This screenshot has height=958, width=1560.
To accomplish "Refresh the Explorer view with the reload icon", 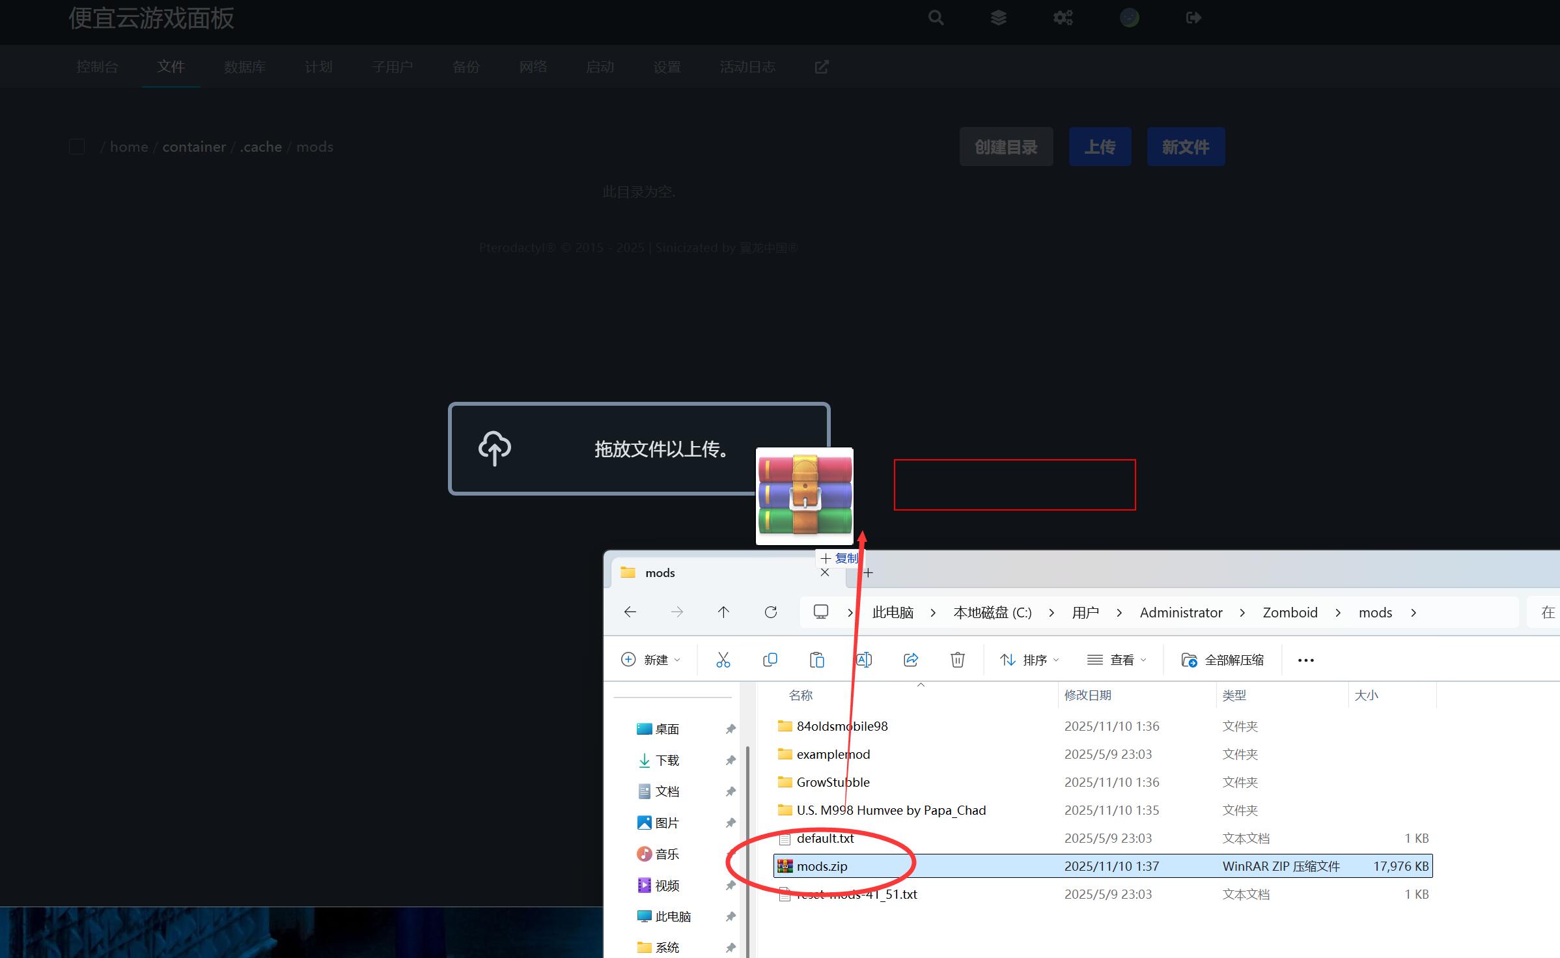I will point(771,612).
